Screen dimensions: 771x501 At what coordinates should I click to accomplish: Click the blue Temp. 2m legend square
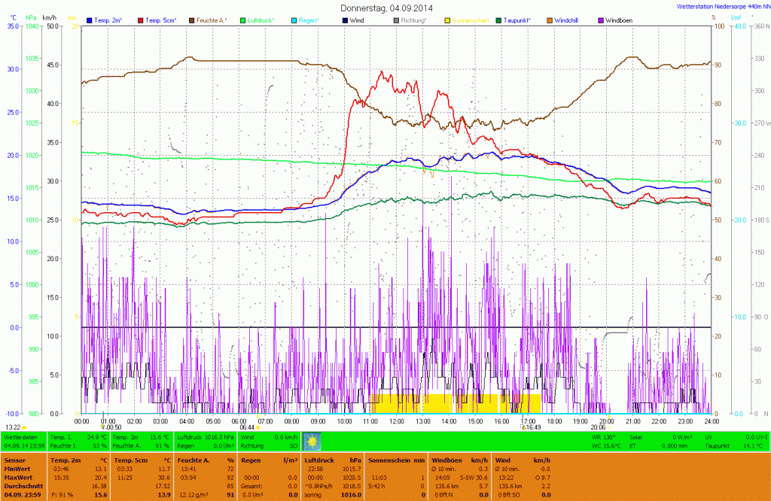tap(90, 20)
